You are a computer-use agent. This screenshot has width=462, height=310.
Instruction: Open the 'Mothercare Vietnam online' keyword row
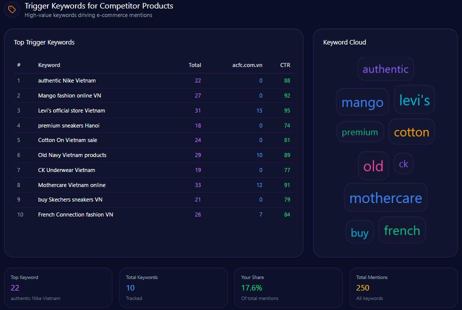(71, 185)
